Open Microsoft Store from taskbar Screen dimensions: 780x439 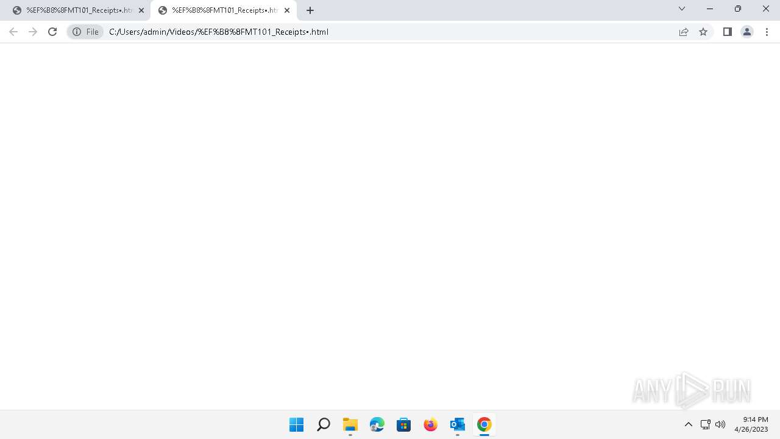[x=404, y=424]
